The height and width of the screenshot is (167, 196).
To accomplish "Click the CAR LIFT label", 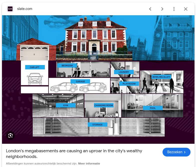I will [35, 67].
